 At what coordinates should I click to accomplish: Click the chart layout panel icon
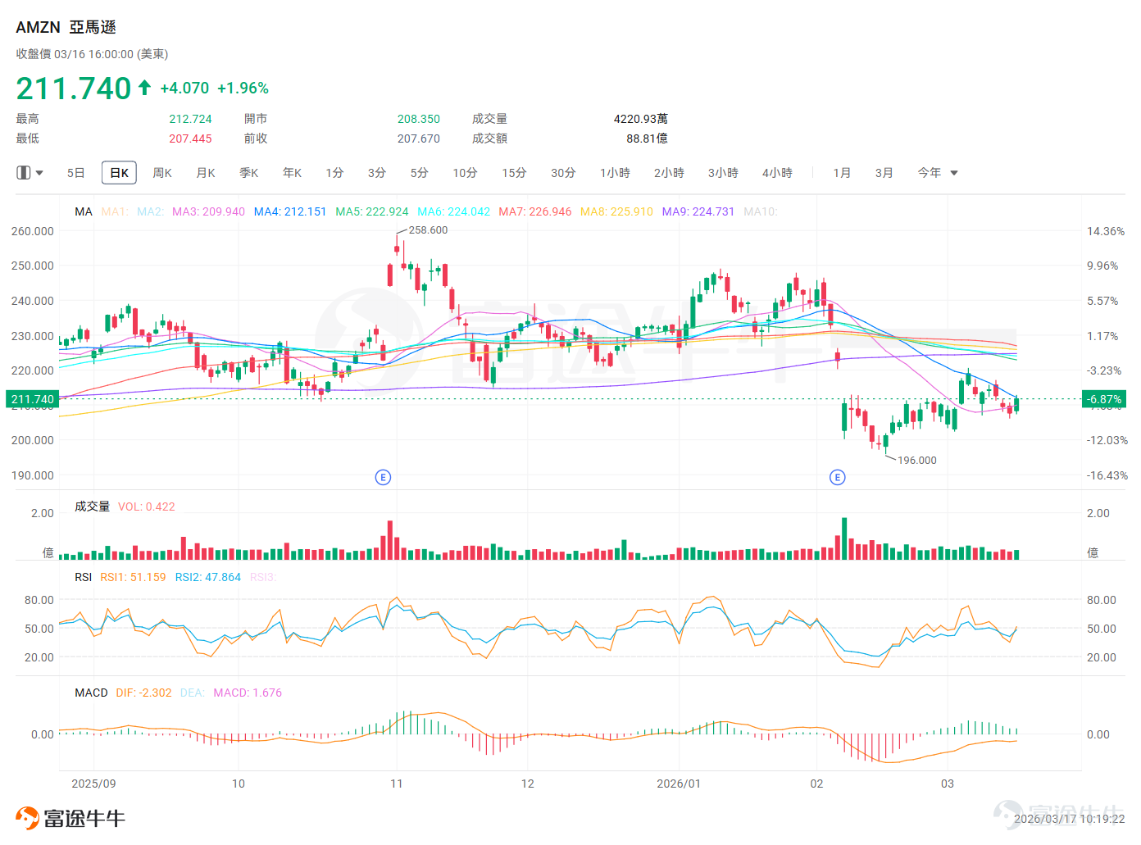[x=24, y=173]
